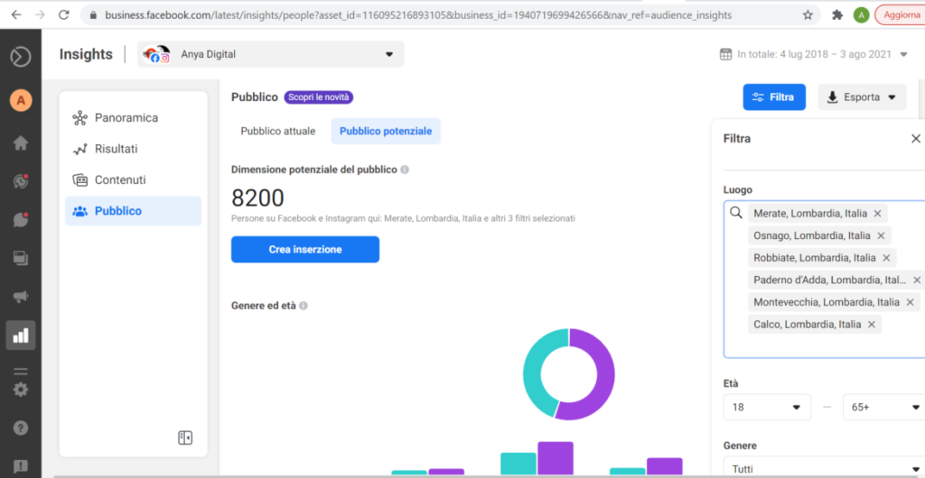Image resolution: width=925 pixels, height=478 pixels.
Task: Open all tools hamburger menu icon
Action: (21, 371)
